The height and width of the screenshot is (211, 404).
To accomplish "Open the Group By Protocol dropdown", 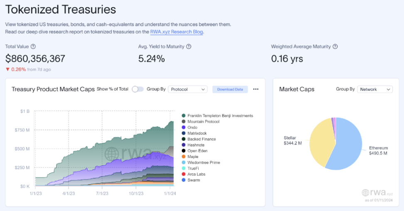I will (187, 89).
